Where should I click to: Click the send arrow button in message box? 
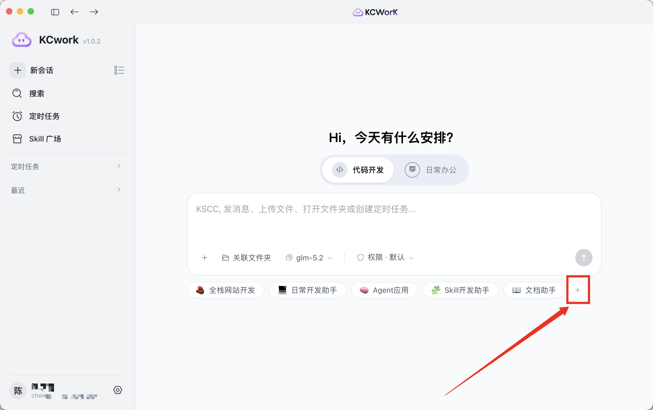[584, 258]
